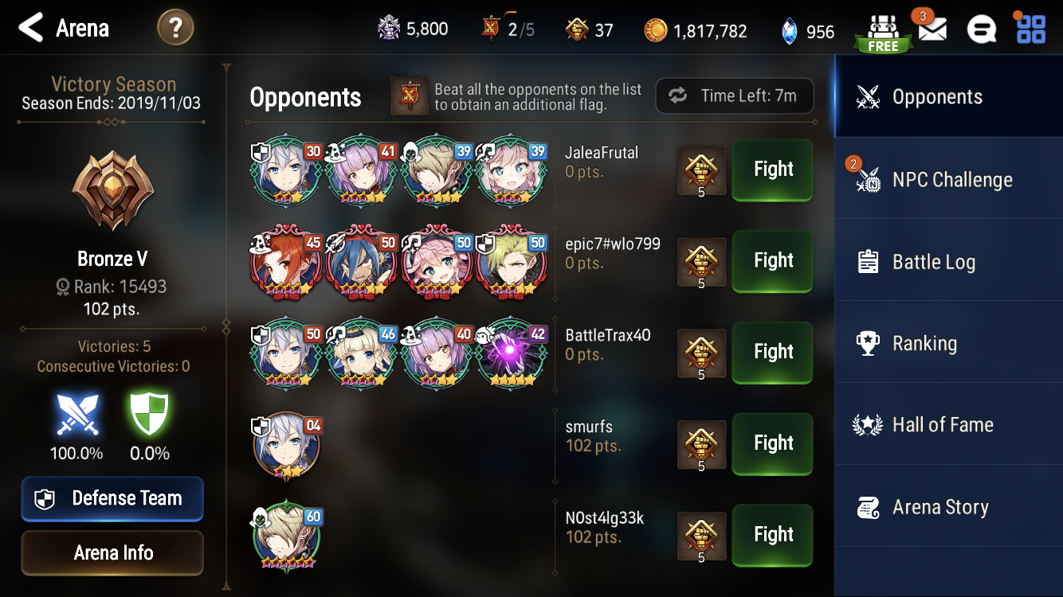The height and width of the screenshot is (597, 1063).
Task: Open the Defense Team setup
Action: click(x=112, y=498)
